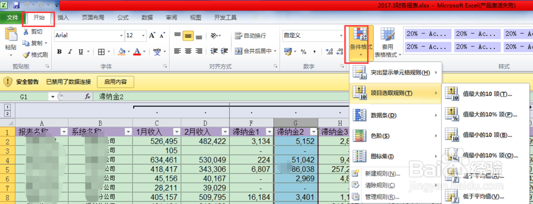Choose 管理规则 manage rules

tap(395, 197)
